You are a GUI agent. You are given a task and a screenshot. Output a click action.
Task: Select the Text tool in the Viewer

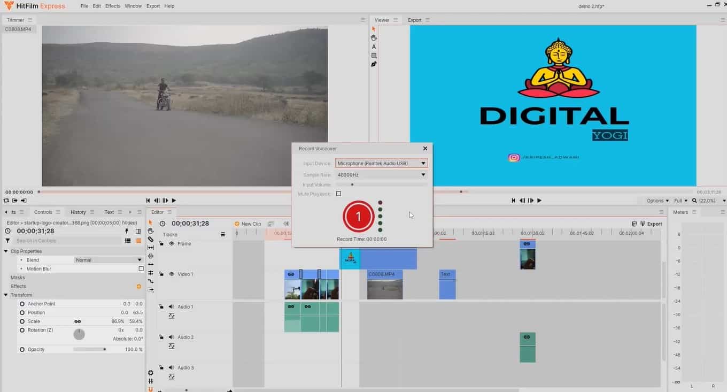(x=374, y=47)
